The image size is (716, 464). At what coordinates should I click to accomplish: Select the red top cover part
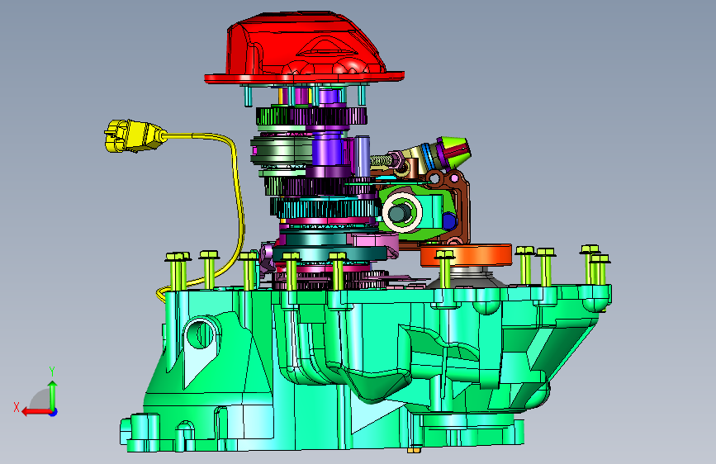point(304,50)
